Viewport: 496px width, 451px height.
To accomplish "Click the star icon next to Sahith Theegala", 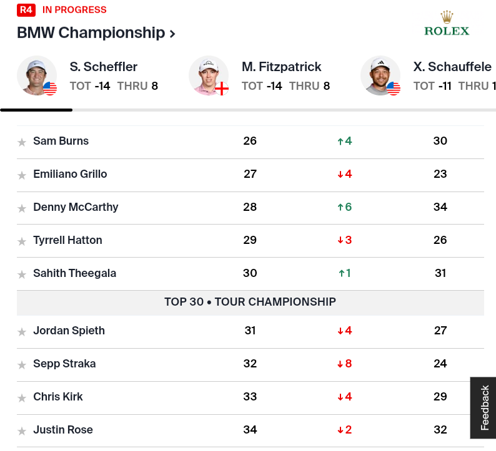I will (x=22, y=274).
